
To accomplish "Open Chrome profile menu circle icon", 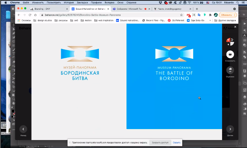I will tap(216, 15).
